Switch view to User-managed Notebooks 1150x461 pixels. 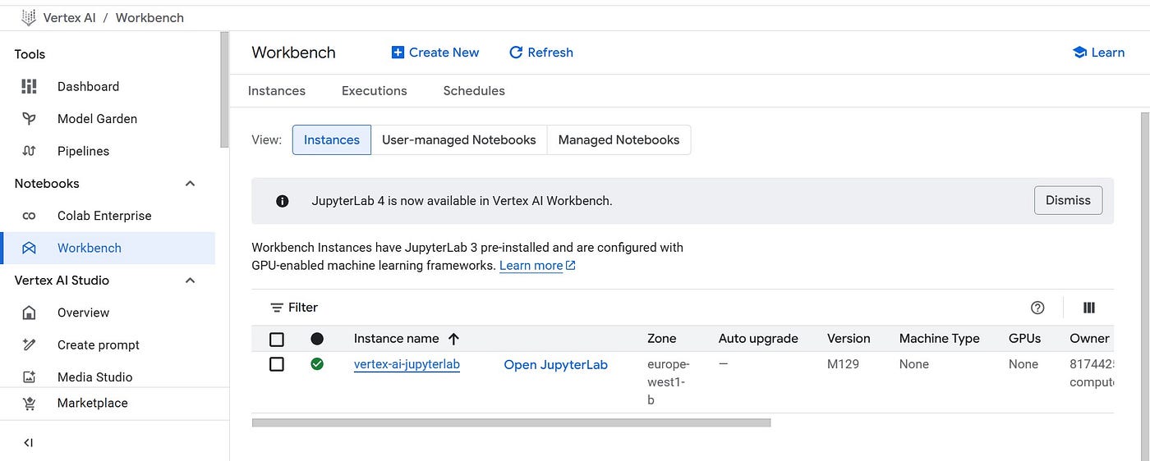tap(458, 140)
